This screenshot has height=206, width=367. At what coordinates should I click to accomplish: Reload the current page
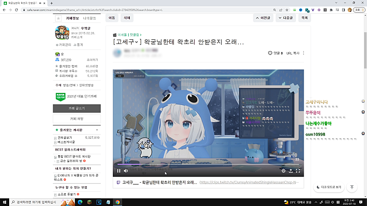(17, 10)
